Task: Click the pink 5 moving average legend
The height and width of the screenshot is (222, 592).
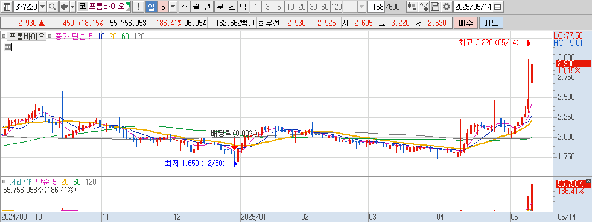Action: (x=91, y=37)
